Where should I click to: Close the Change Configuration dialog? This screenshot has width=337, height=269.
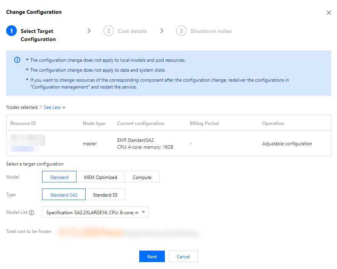(x=329, y=13)
